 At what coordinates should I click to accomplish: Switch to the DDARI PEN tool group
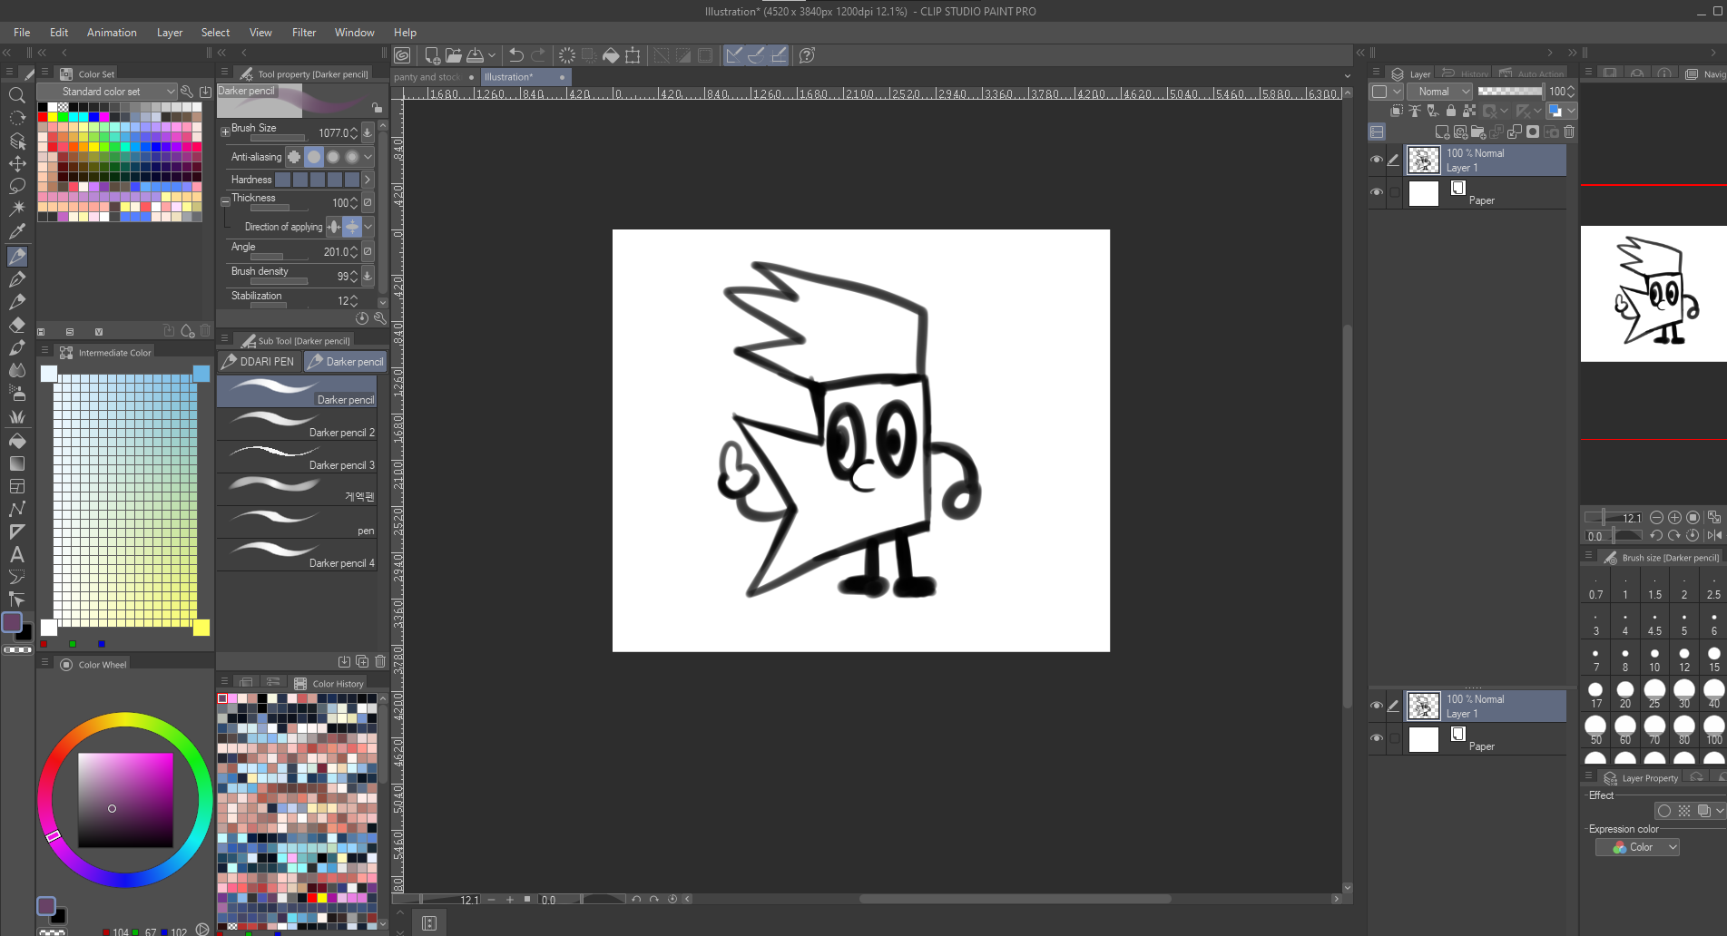coord(259,362)
